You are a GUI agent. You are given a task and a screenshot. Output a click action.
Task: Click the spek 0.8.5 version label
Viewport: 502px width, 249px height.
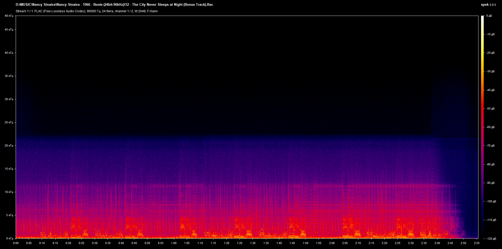pos(488,5)
